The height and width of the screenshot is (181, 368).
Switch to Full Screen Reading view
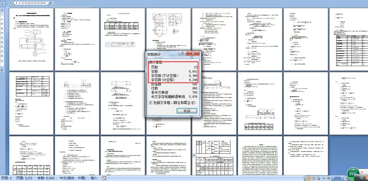click(314, 178)
